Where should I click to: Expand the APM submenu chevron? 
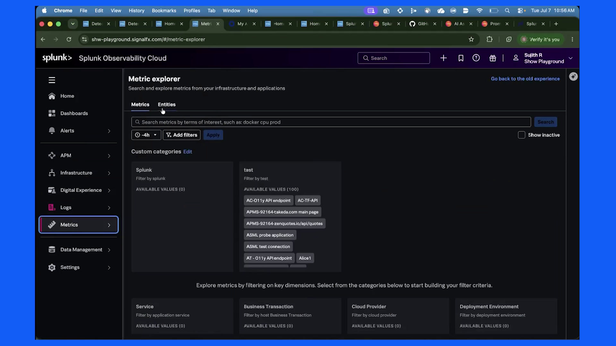(x=109, y=156)
